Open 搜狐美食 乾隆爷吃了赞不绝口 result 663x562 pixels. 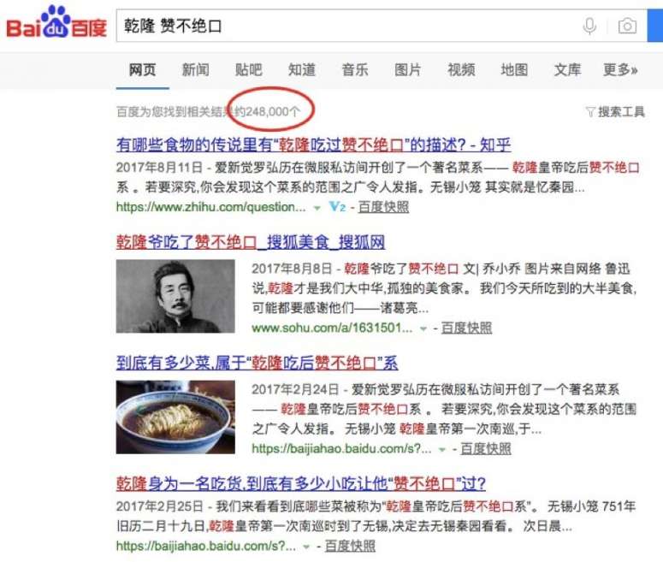(251, 242)
